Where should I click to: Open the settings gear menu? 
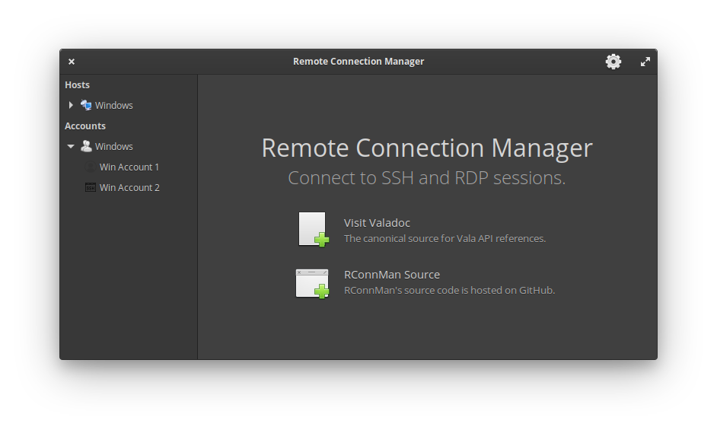coord(613,62)
